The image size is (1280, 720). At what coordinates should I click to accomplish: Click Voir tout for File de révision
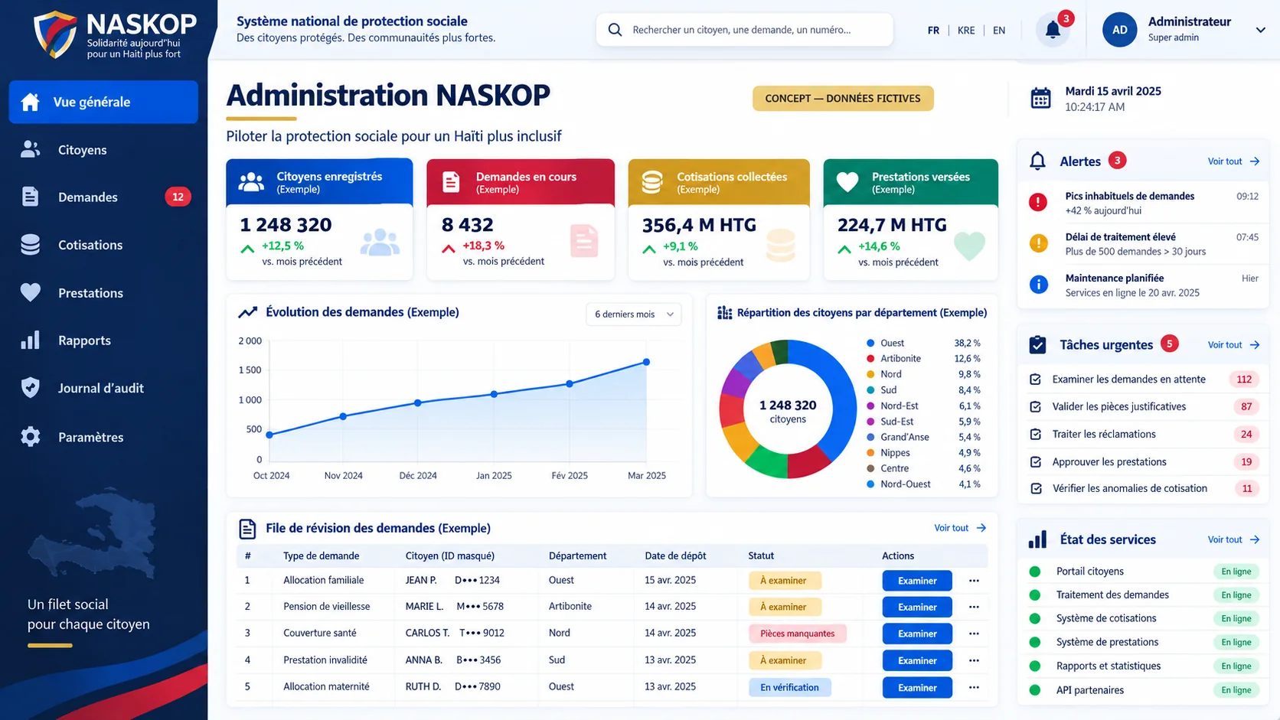960,528
